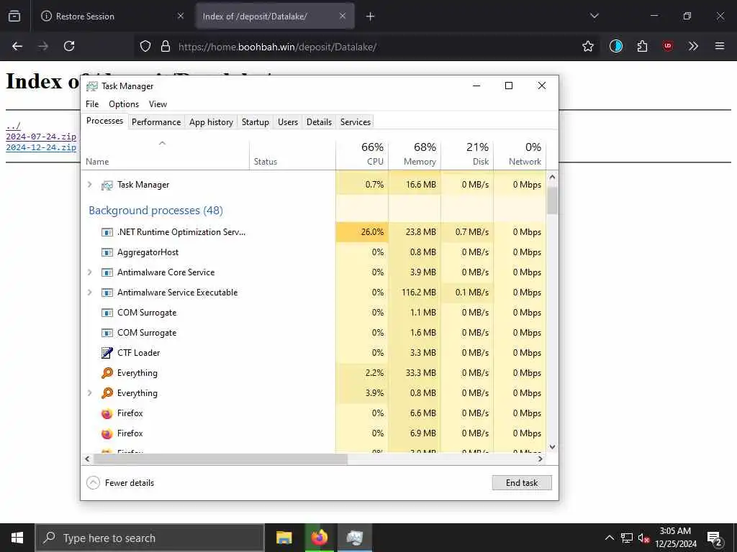The width and height of the screenshot is (737, 552).
Task: Switch to the Details tab
Action: coord(319,122)
